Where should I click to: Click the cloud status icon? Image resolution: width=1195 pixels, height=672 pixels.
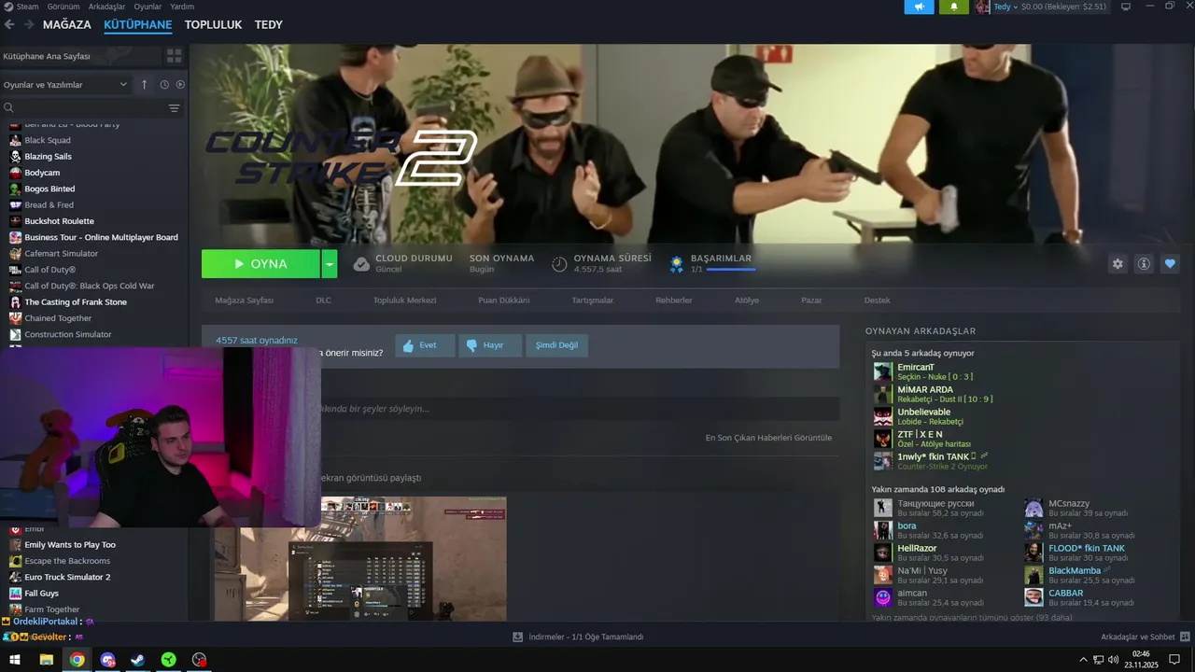coord(361,264)
